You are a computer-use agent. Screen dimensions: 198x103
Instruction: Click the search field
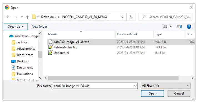165,17
